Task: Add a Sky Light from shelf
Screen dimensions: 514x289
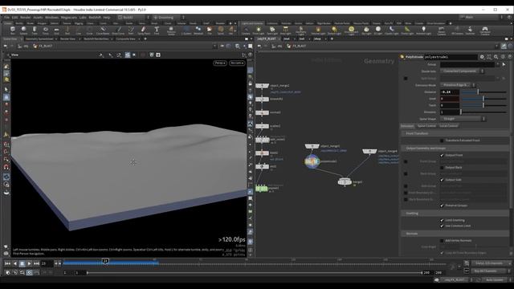Action: click(x=366, y=31)
